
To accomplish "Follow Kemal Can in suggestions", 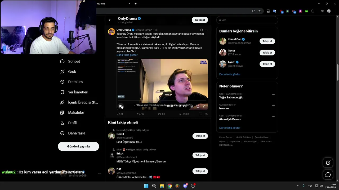I will [x=267, y=41].
